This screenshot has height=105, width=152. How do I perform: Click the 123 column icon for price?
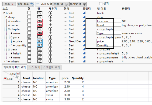pos(40,41)
